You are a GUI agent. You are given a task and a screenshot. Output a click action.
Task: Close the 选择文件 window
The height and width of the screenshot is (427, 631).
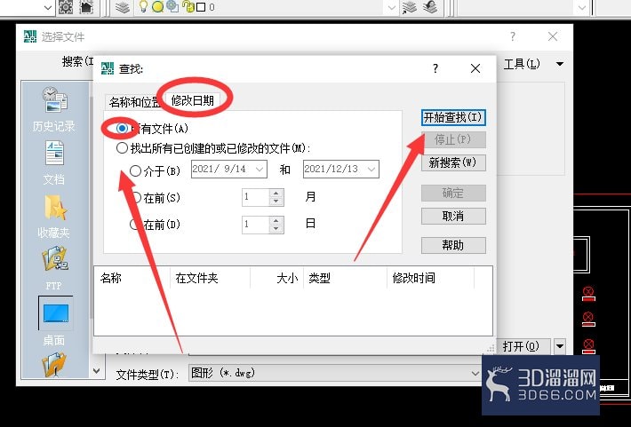click(553, 36)
